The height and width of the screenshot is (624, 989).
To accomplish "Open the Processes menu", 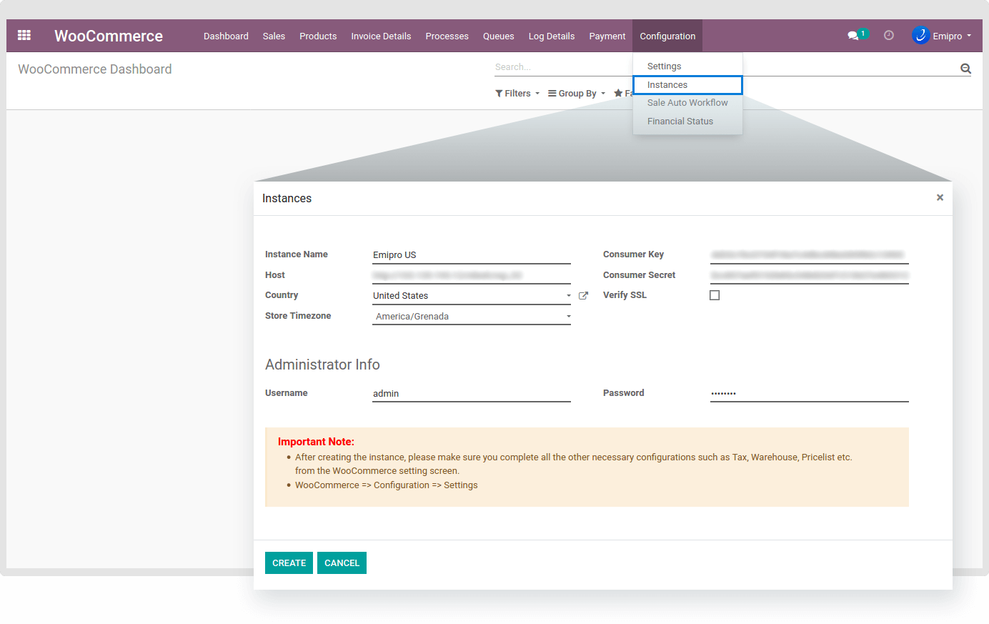I will click(447, 36).
